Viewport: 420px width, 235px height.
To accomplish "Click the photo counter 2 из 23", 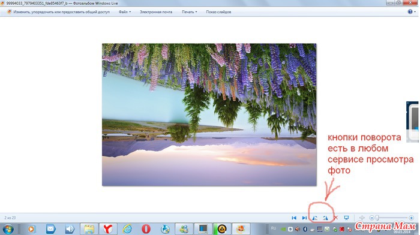I will (10, 218).
